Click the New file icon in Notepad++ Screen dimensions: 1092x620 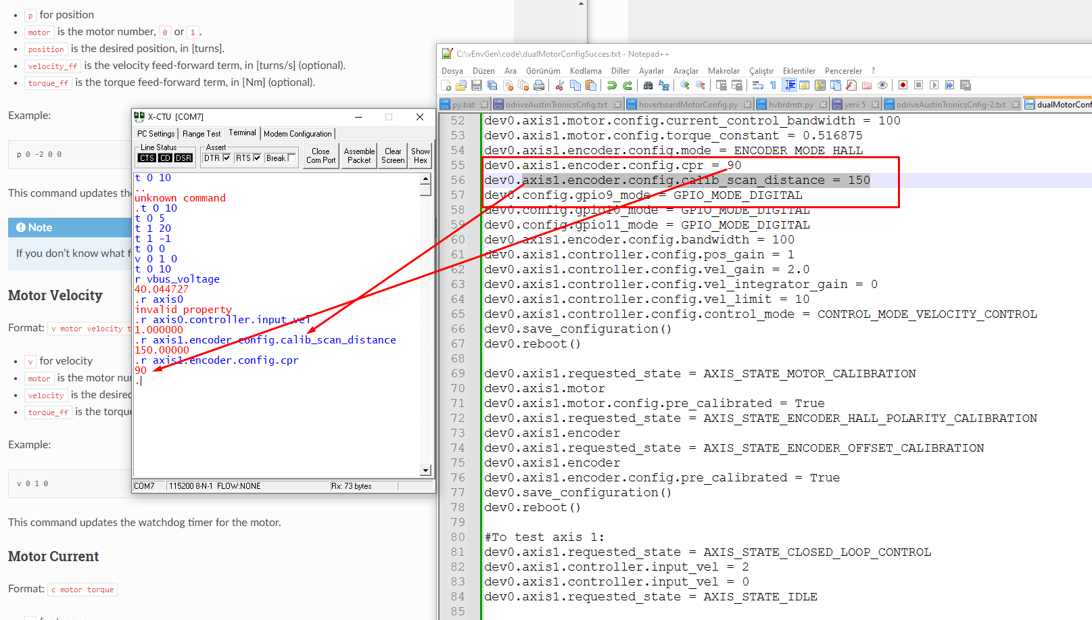click(446, 85)
